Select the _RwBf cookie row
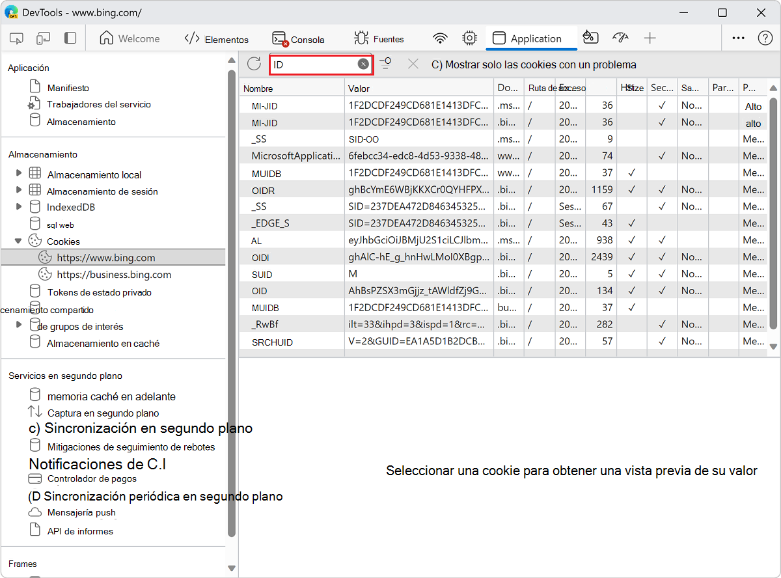781x578 pixels. pos(504,324)
